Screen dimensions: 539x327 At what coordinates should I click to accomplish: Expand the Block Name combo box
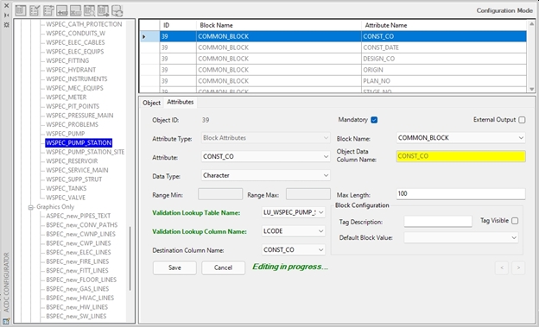tap(460, 138)
